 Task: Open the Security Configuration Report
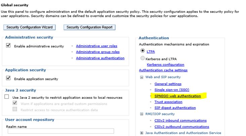(x=89, y=27)
